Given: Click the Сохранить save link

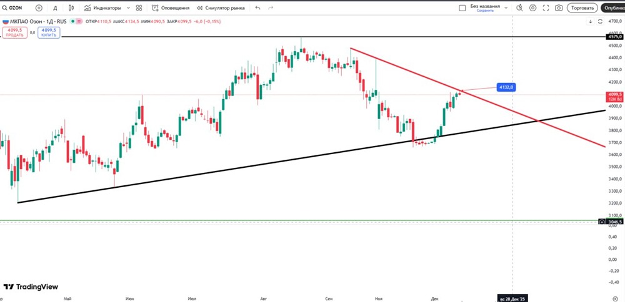Looking at the screenshot, I should [x=485, y=11].
